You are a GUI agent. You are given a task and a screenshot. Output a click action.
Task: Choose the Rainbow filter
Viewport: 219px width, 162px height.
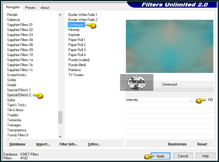click(x=75, y=70)
